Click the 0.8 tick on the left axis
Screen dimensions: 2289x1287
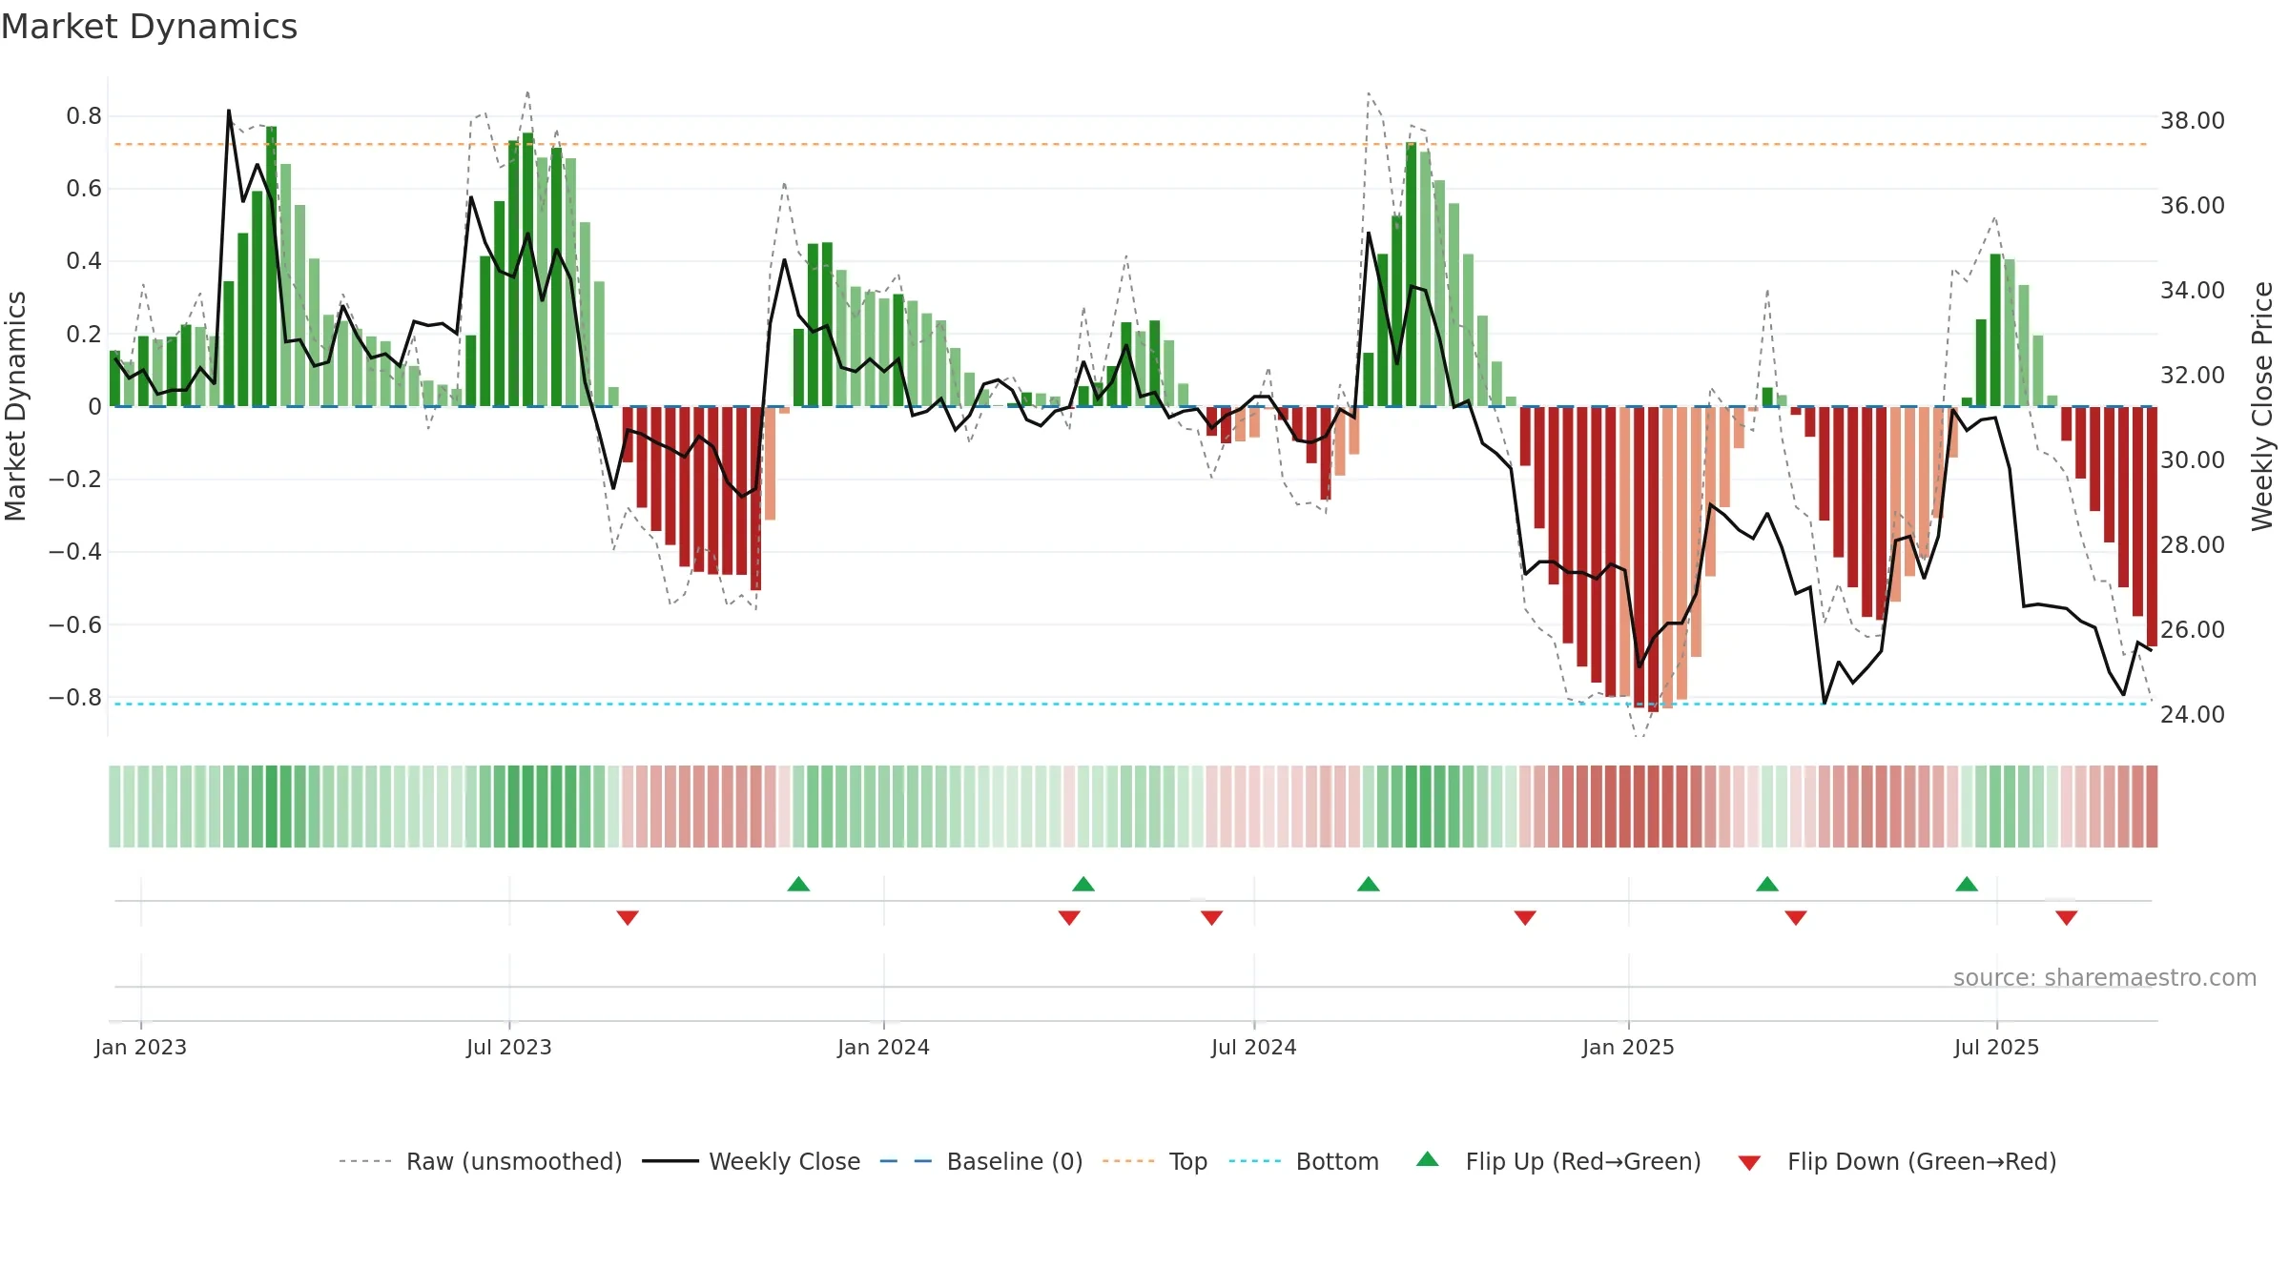tap(84, 116)
